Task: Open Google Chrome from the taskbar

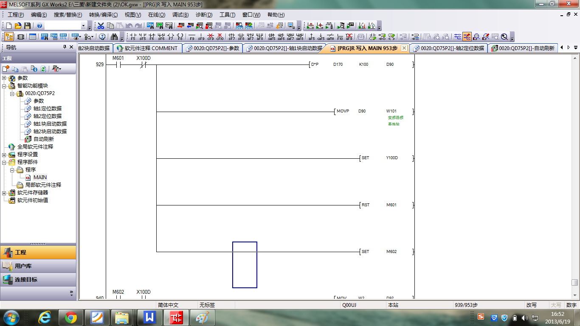Action: click(70, 317)
